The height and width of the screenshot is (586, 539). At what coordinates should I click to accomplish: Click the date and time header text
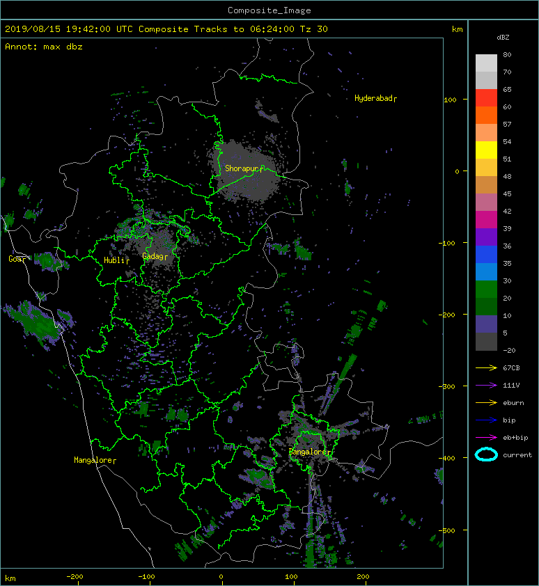(166, 29)
